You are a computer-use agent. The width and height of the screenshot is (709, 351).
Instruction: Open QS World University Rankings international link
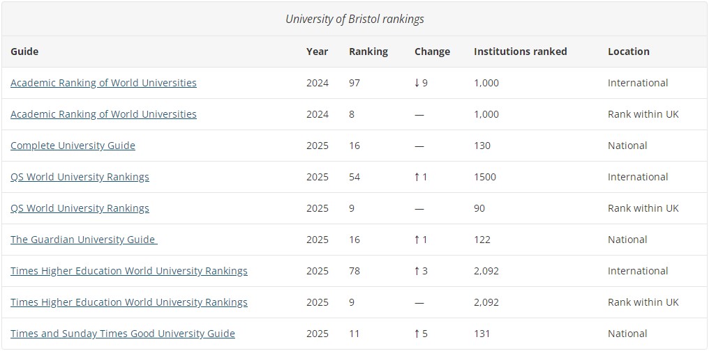[80, 177]
